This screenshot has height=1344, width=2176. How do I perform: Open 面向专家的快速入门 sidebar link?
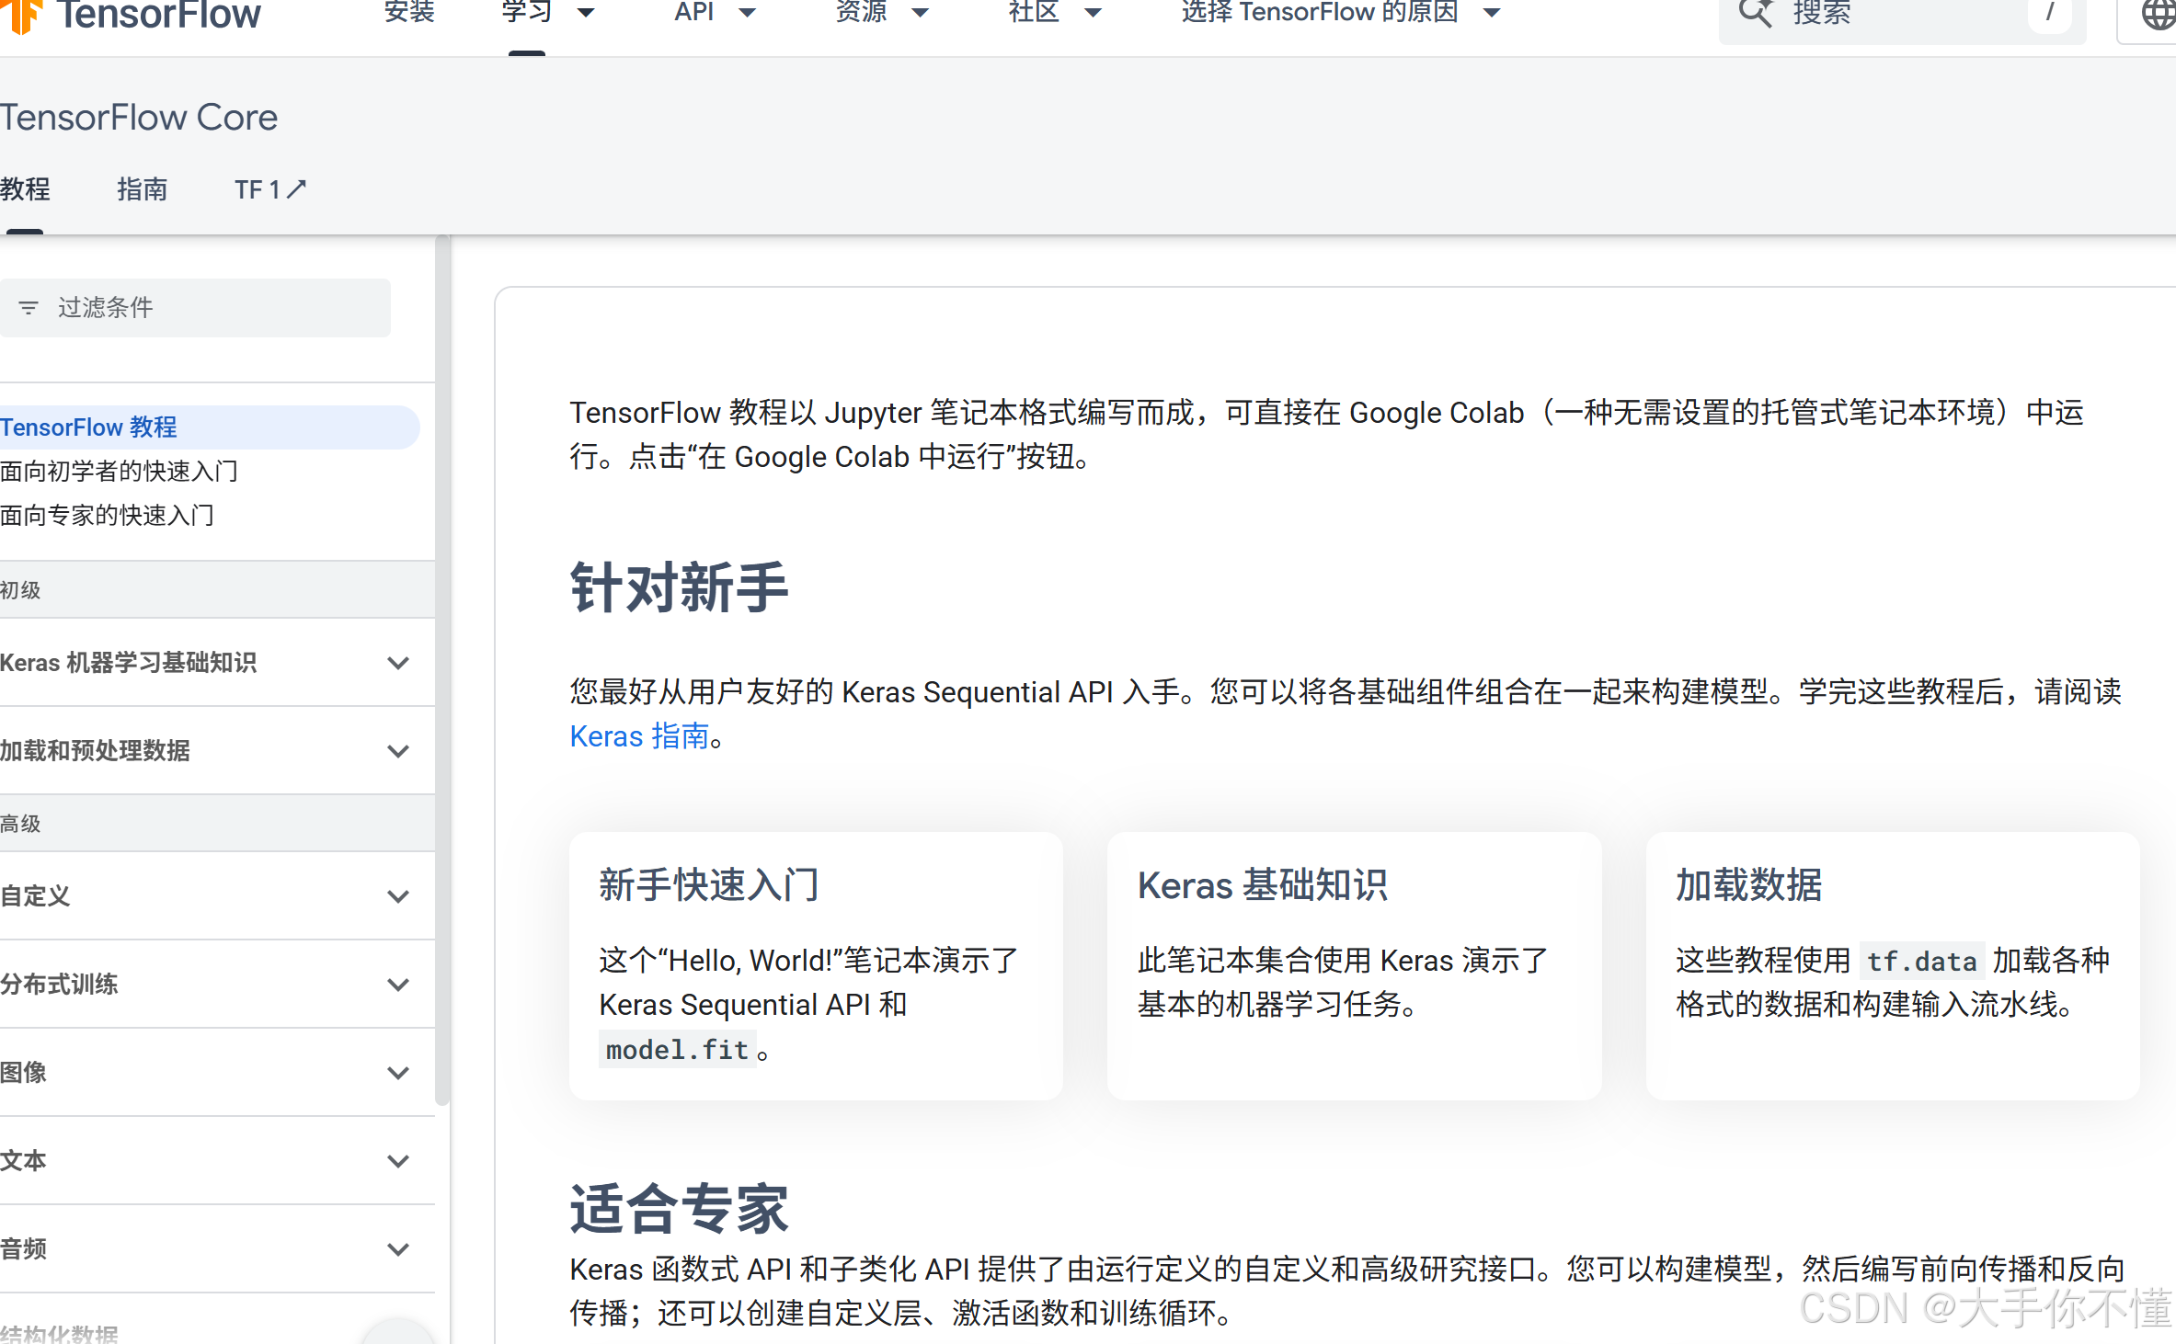coord(108,516)
